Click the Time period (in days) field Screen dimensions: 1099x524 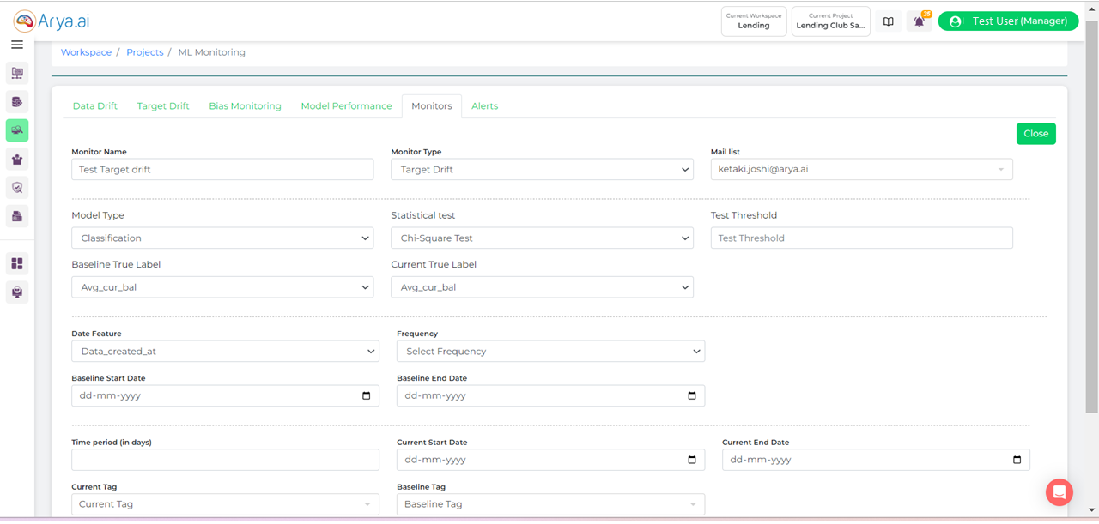pyautogui.click(x=225, y=460)
